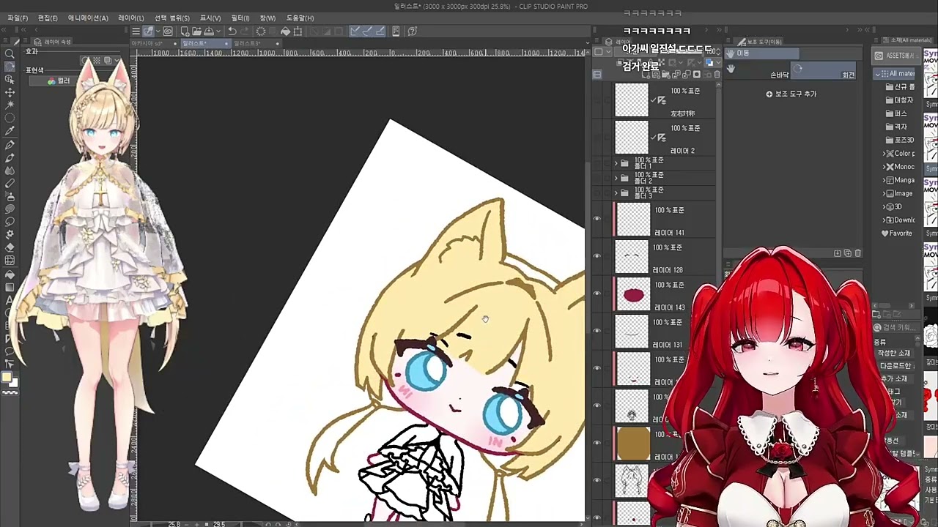The image size is (938, 527).
Task: Expand layer folder 폴더 1
Action: point(616,163)
